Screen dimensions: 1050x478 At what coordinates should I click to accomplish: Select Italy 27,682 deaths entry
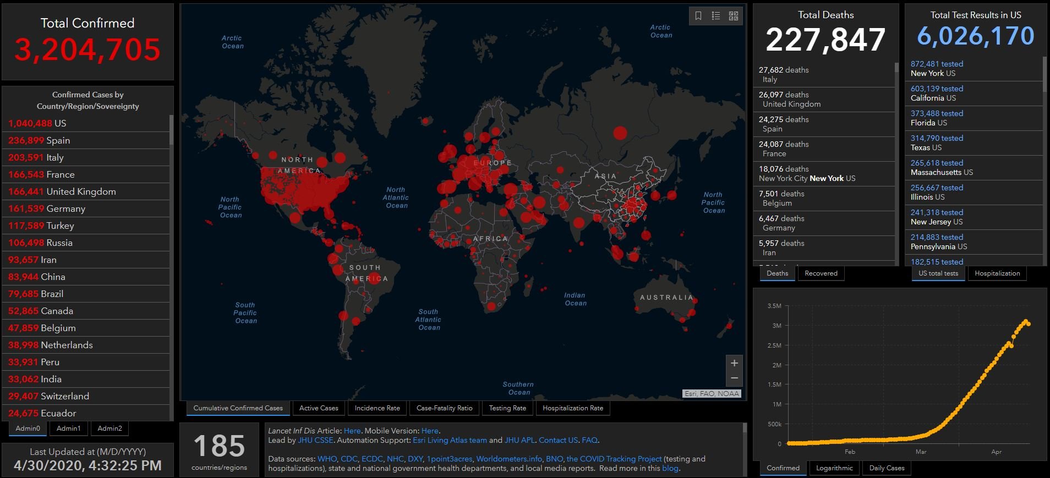pyautogui.click(x=824, y=74)
